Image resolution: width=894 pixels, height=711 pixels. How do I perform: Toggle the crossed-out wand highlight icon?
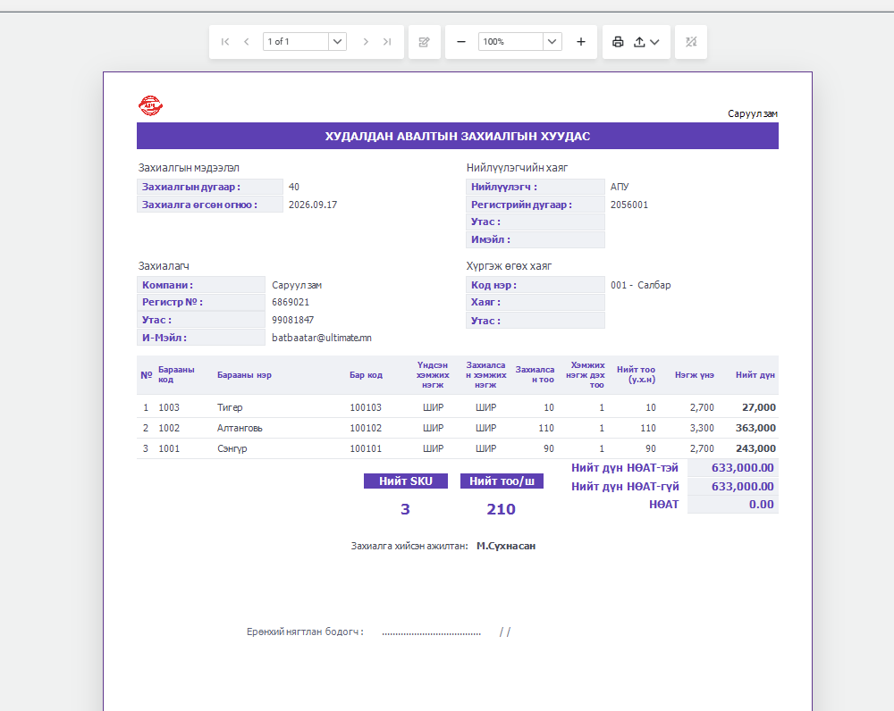point(691,42)
